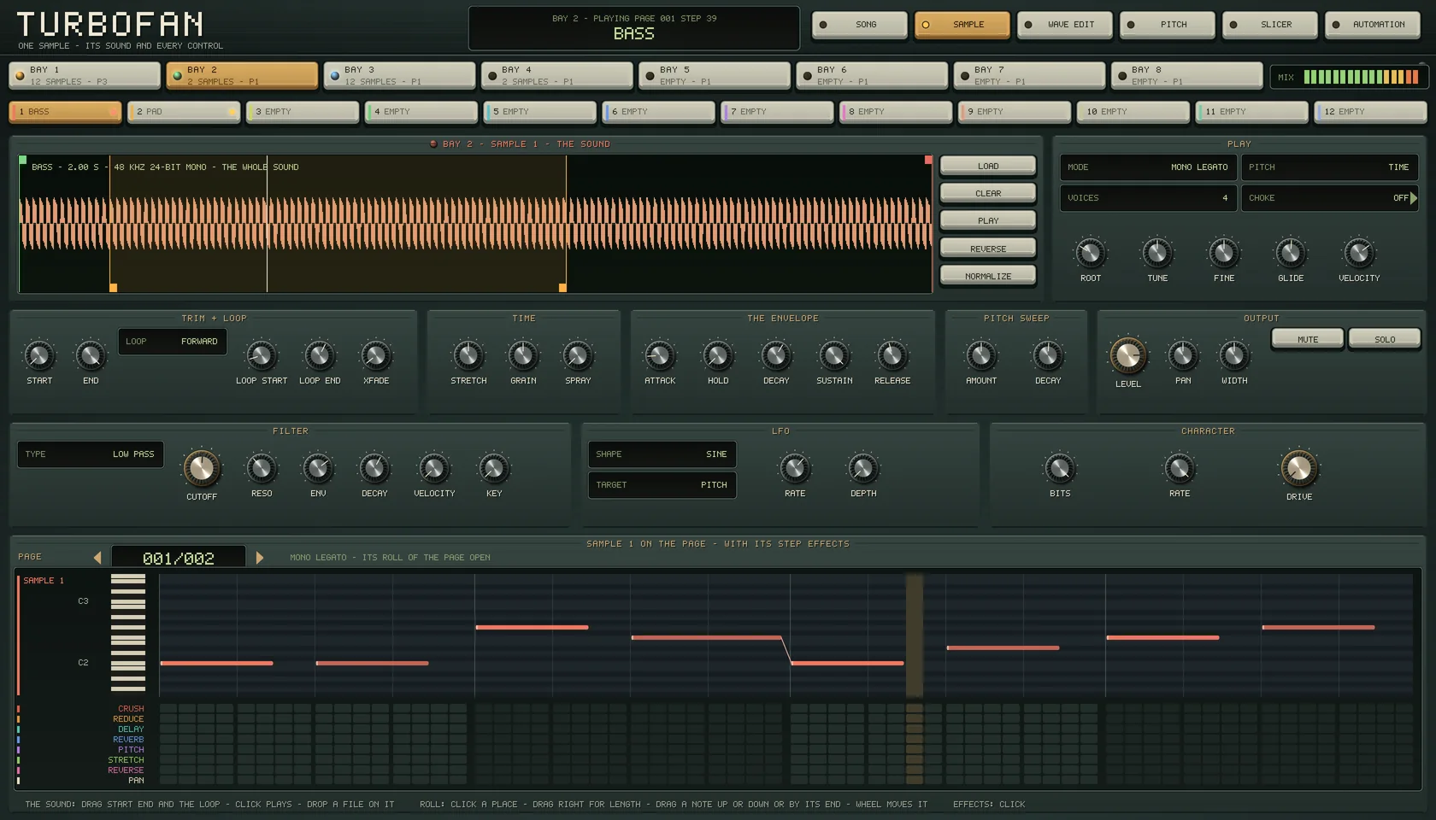
Task: Click the envelope ATTACK knob
Action: point(660,354)
